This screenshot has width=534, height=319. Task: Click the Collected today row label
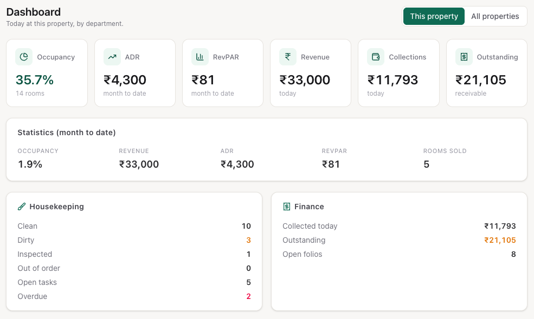[310, 226]
